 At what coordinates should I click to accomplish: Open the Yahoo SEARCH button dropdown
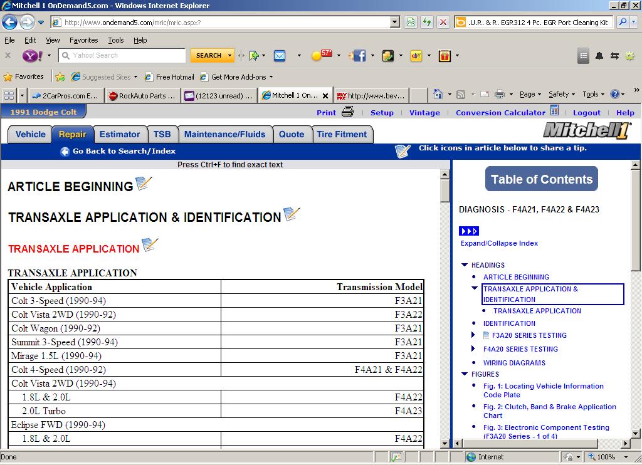[x=229, y=56]
